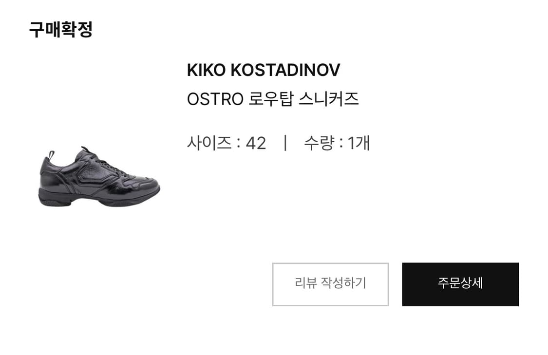Write a review for the OSTRO sneakers
The width and height of the screenshot is (548, 355).
[330, 284]
